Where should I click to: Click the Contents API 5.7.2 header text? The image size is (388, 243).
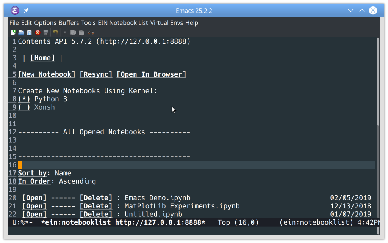104,41
